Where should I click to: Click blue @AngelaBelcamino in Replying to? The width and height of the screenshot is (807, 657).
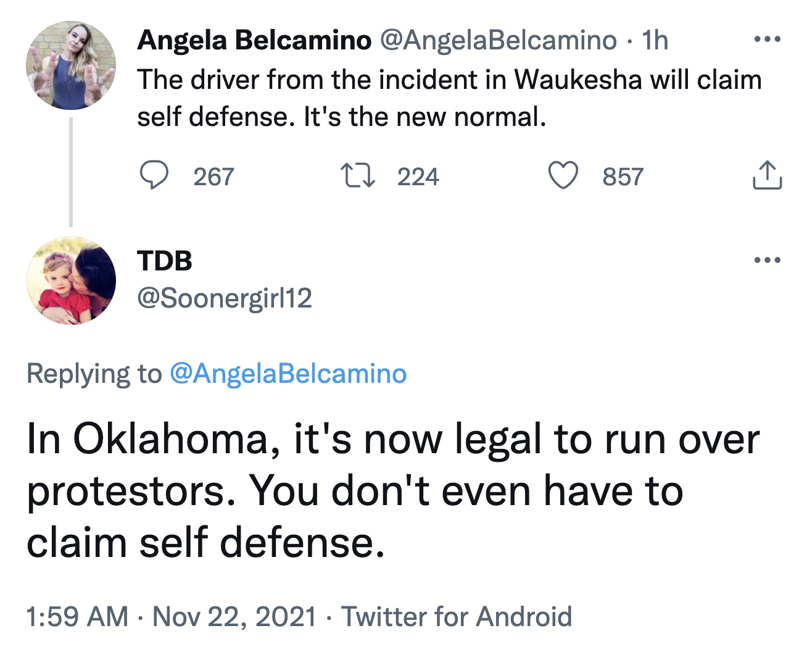click(x=288, y=374)
